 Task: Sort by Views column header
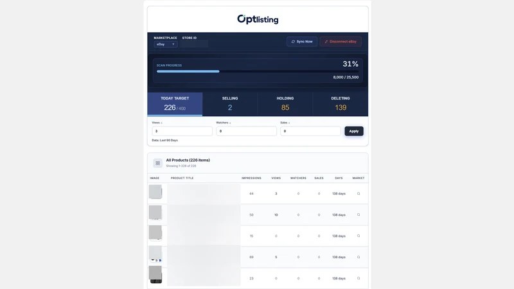pos(276,178)
